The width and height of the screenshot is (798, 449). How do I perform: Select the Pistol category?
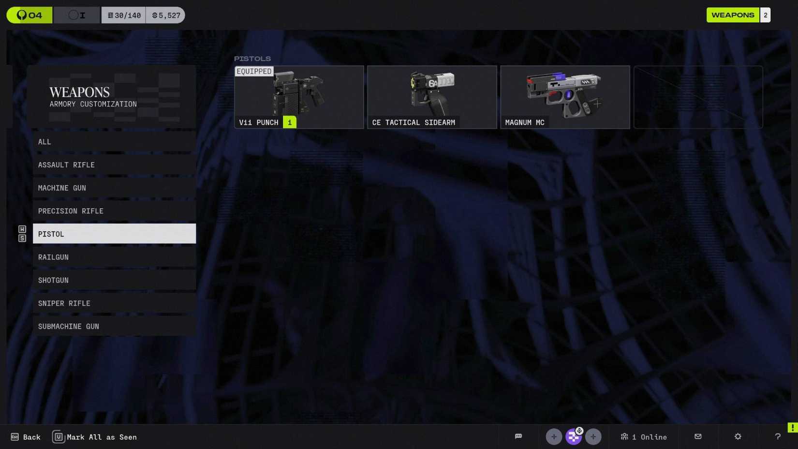114,234
